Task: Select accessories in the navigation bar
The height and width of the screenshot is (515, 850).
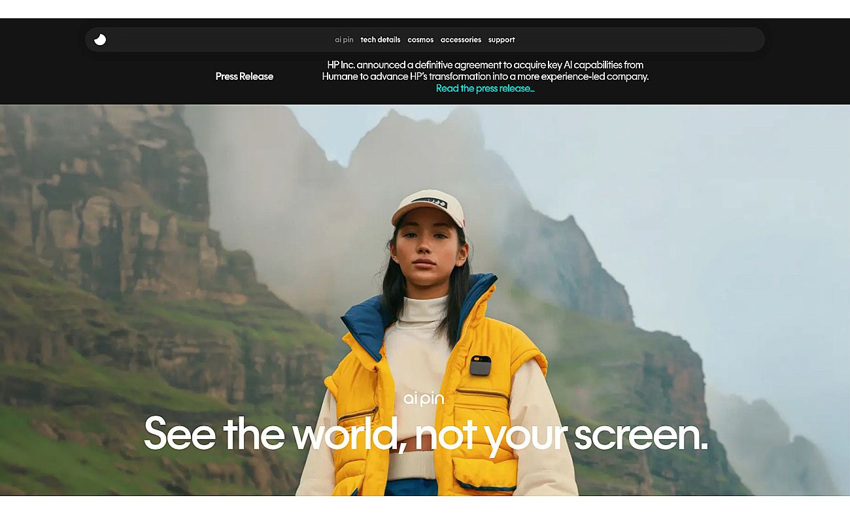Action: (461, 40)
